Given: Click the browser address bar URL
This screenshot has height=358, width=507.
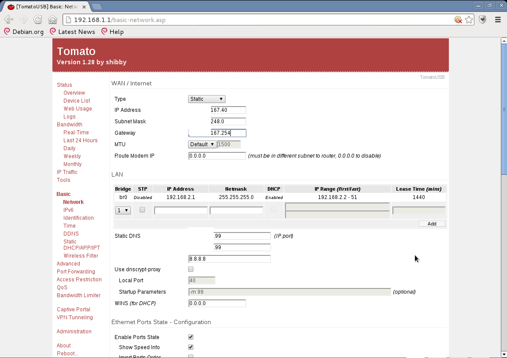Looking at the screenshot, I should [x=120, y=20].
